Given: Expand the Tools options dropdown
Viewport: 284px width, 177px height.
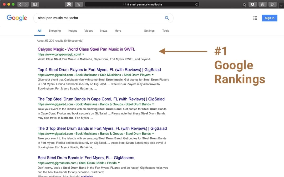Looking at the screenshot, I should [x=165, y=31].
